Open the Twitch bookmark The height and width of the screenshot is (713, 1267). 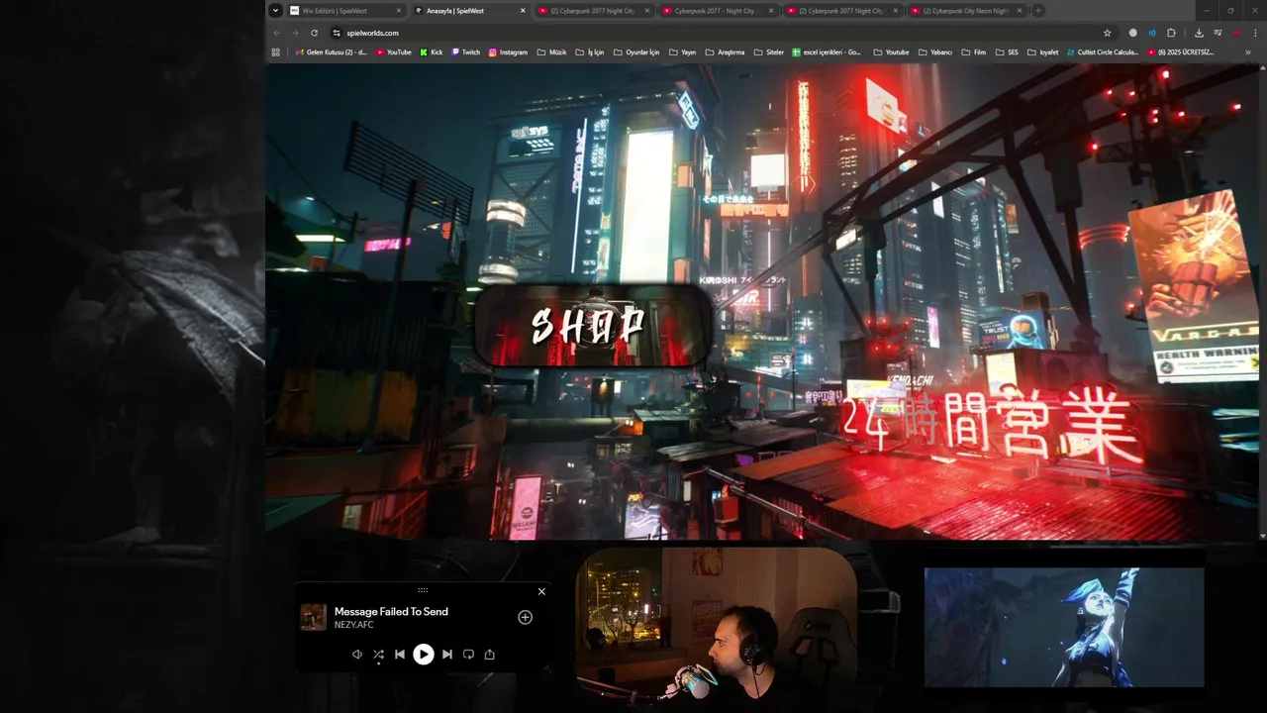coord(466,51)
